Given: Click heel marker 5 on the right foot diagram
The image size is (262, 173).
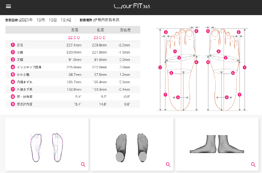Looking at the screenshot, I should 227,97.
